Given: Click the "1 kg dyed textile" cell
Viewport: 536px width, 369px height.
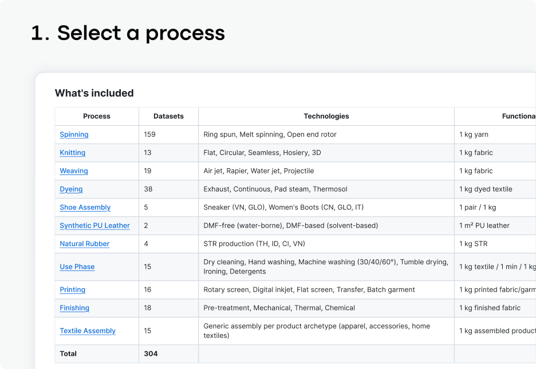Looking at the screenshot, I should 495,189.
